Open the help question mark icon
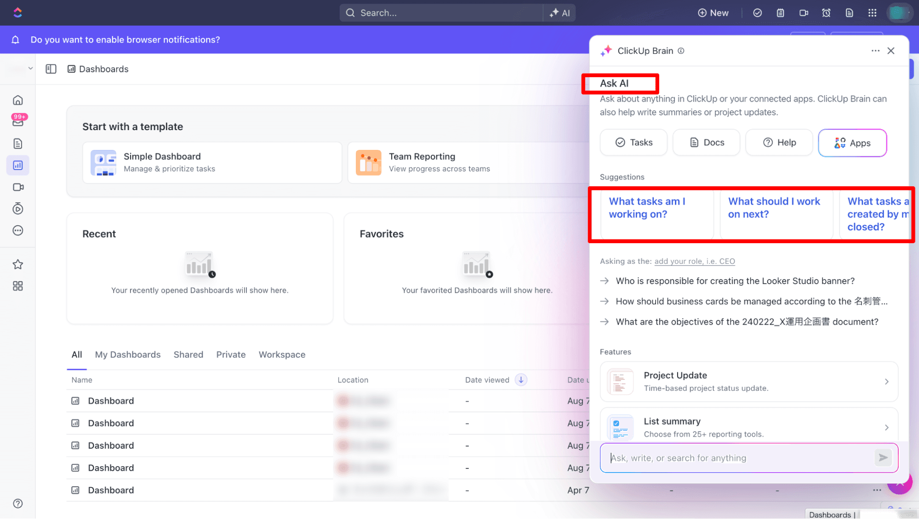This screenshot has width=919, height=519. click(x=18, y=503)
